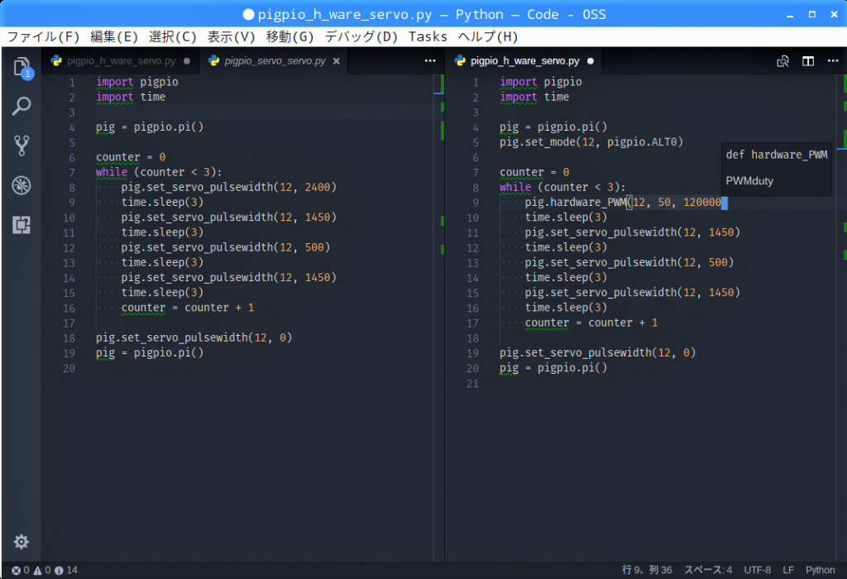Change indentation via スペース: 4
The width and height of the screenshot is (847, 579).
pos(708,570)
